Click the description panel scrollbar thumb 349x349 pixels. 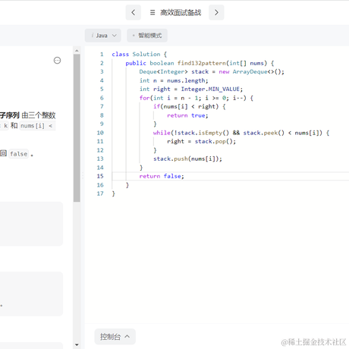click(x=77, y=128)
